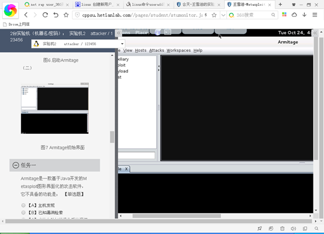Click the browser address bar URL
Screen dimensions: 324x234
142,15
